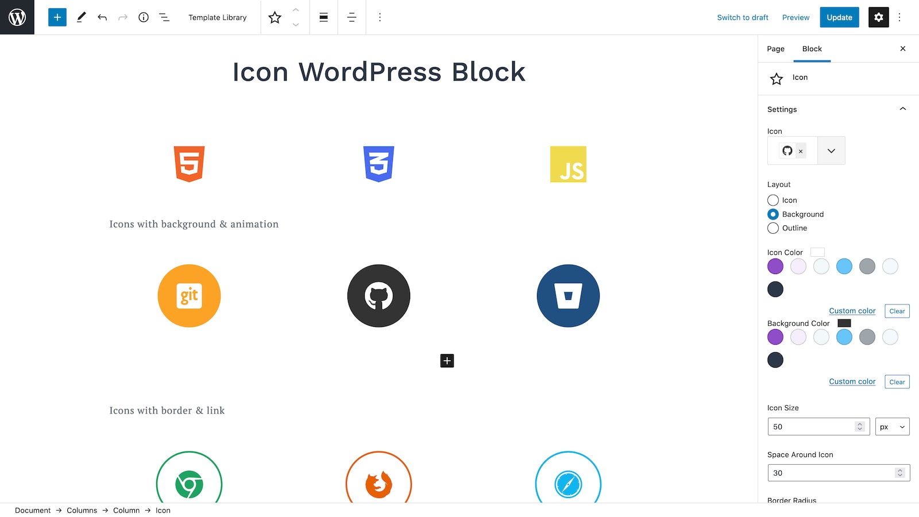Choose Icon layout radio option
919x517 pixels.
click(x=773, y=200)
